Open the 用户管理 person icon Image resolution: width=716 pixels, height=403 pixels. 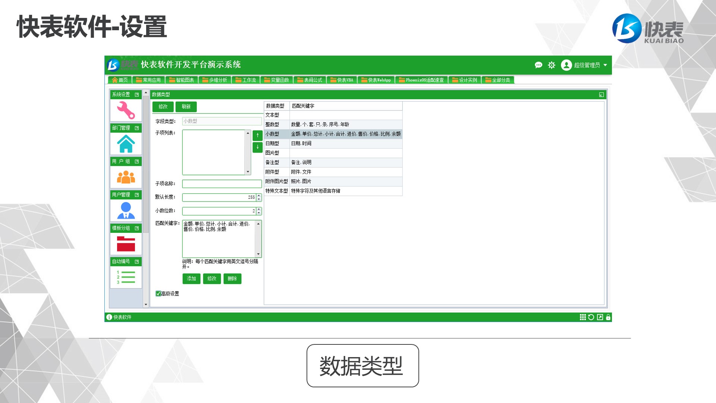(126, 210)
